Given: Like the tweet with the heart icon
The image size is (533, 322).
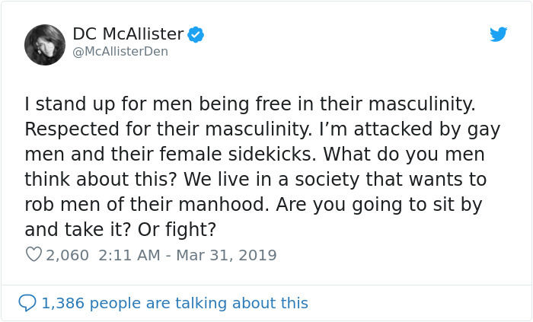Looking at the screenshot, I should [34, 254].
